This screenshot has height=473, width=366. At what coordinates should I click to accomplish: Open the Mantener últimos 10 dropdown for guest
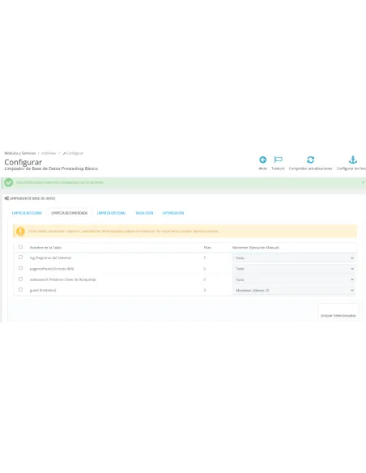(x=294, y=290)
